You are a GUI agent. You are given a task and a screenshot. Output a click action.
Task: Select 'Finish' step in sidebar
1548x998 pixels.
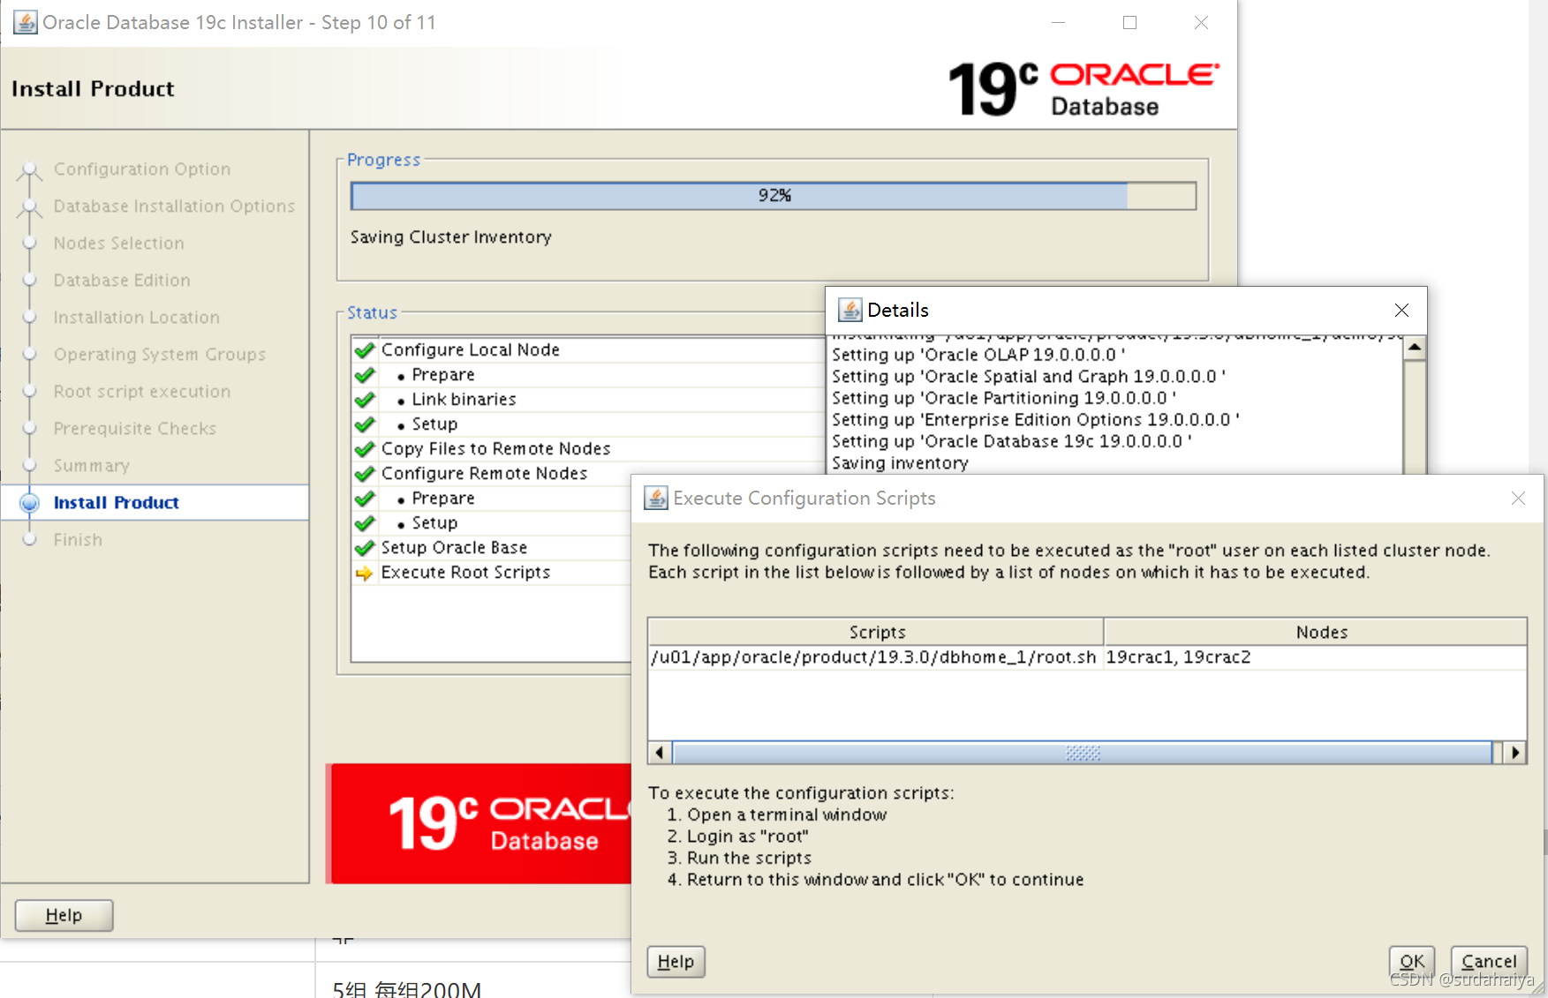click(x=78, y=539)
